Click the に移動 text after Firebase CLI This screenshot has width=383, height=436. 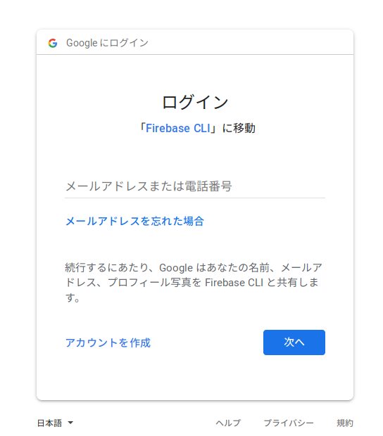[239, 128]
